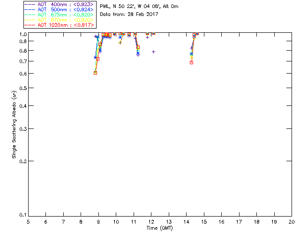Click the AOT 675nm legend entry
300x240 pixels.
[x=59, y=15]
